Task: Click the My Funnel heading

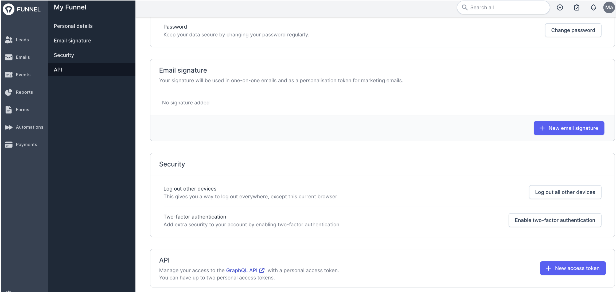Action: [70, 7]
